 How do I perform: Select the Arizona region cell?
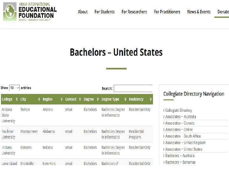click(x=48, y=110)
